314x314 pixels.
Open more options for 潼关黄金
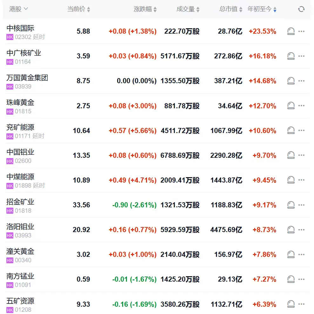pos(301,255)
